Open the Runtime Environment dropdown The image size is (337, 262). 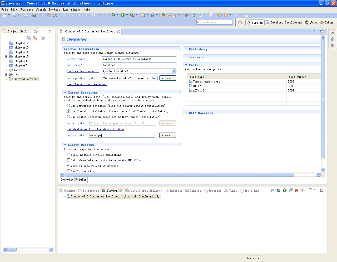[174, 71]
